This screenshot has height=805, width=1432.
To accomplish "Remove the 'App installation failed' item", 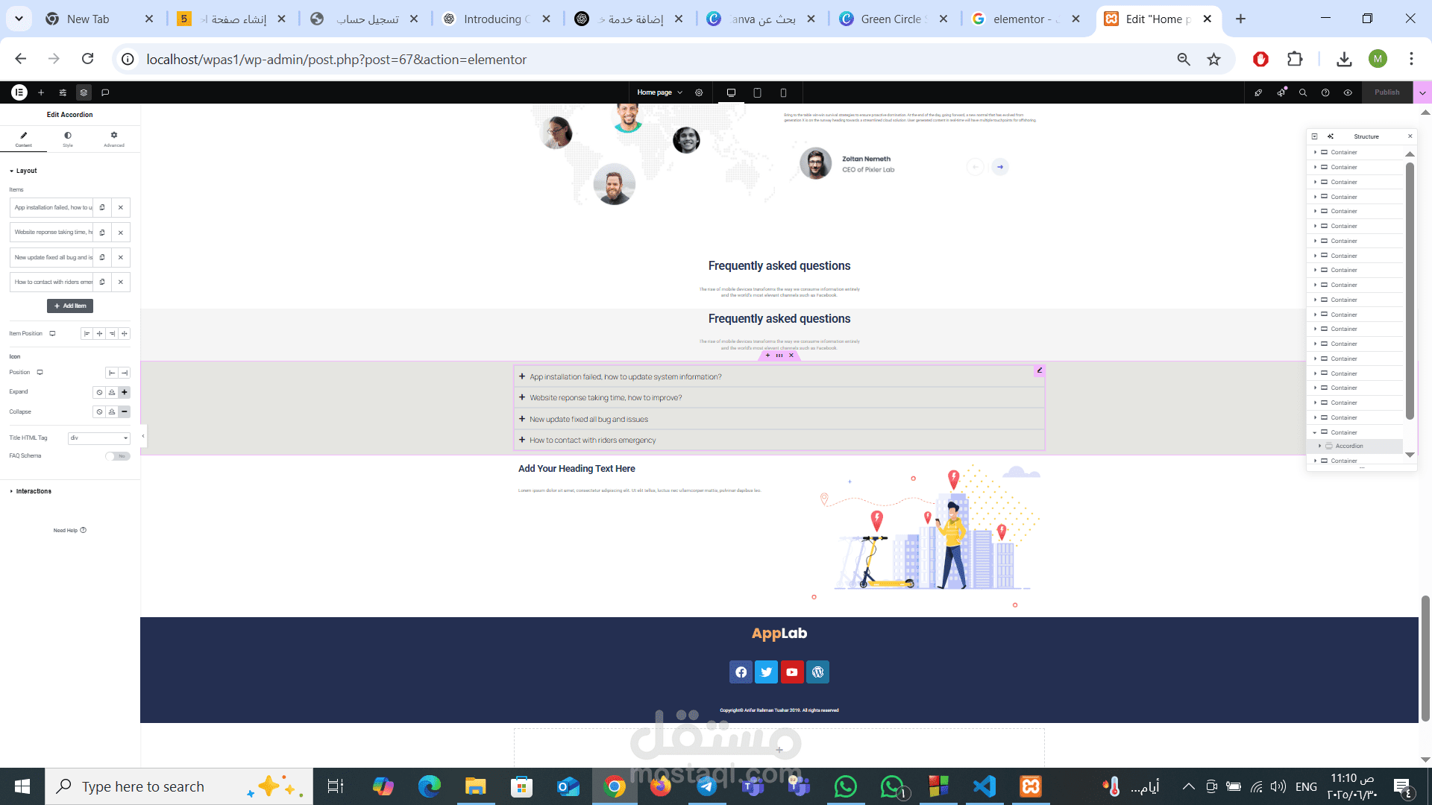I will [x=121, y=207].
